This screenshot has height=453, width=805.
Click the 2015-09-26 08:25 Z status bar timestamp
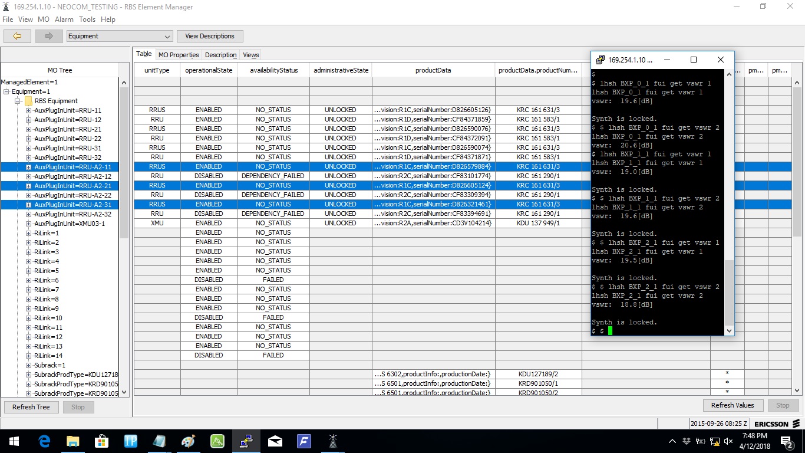[x=719, y=424]
